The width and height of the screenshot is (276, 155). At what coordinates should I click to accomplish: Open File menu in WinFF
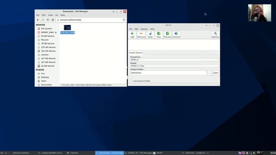[131, 29]
